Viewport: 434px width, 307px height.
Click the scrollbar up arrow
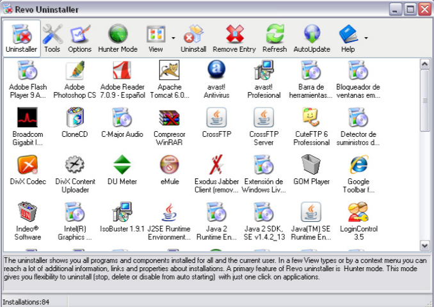coord(425,64)
